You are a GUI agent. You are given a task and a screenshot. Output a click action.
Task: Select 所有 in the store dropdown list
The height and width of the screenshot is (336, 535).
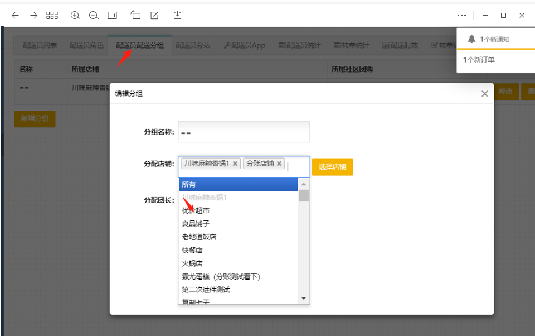click(238, 184)
